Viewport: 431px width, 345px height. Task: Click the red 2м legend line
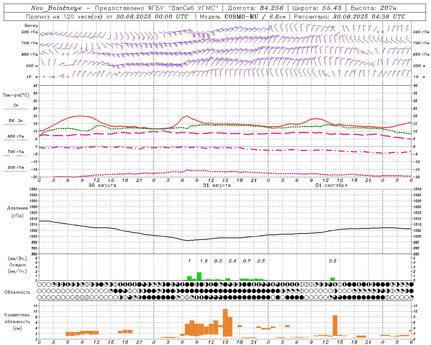[15, 109]
